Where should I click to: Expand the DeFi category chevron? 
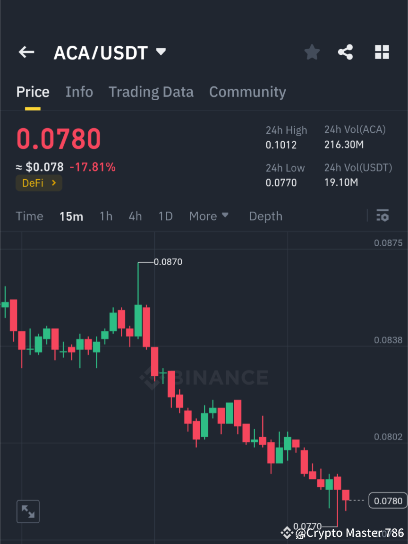[x=53, y=183]
